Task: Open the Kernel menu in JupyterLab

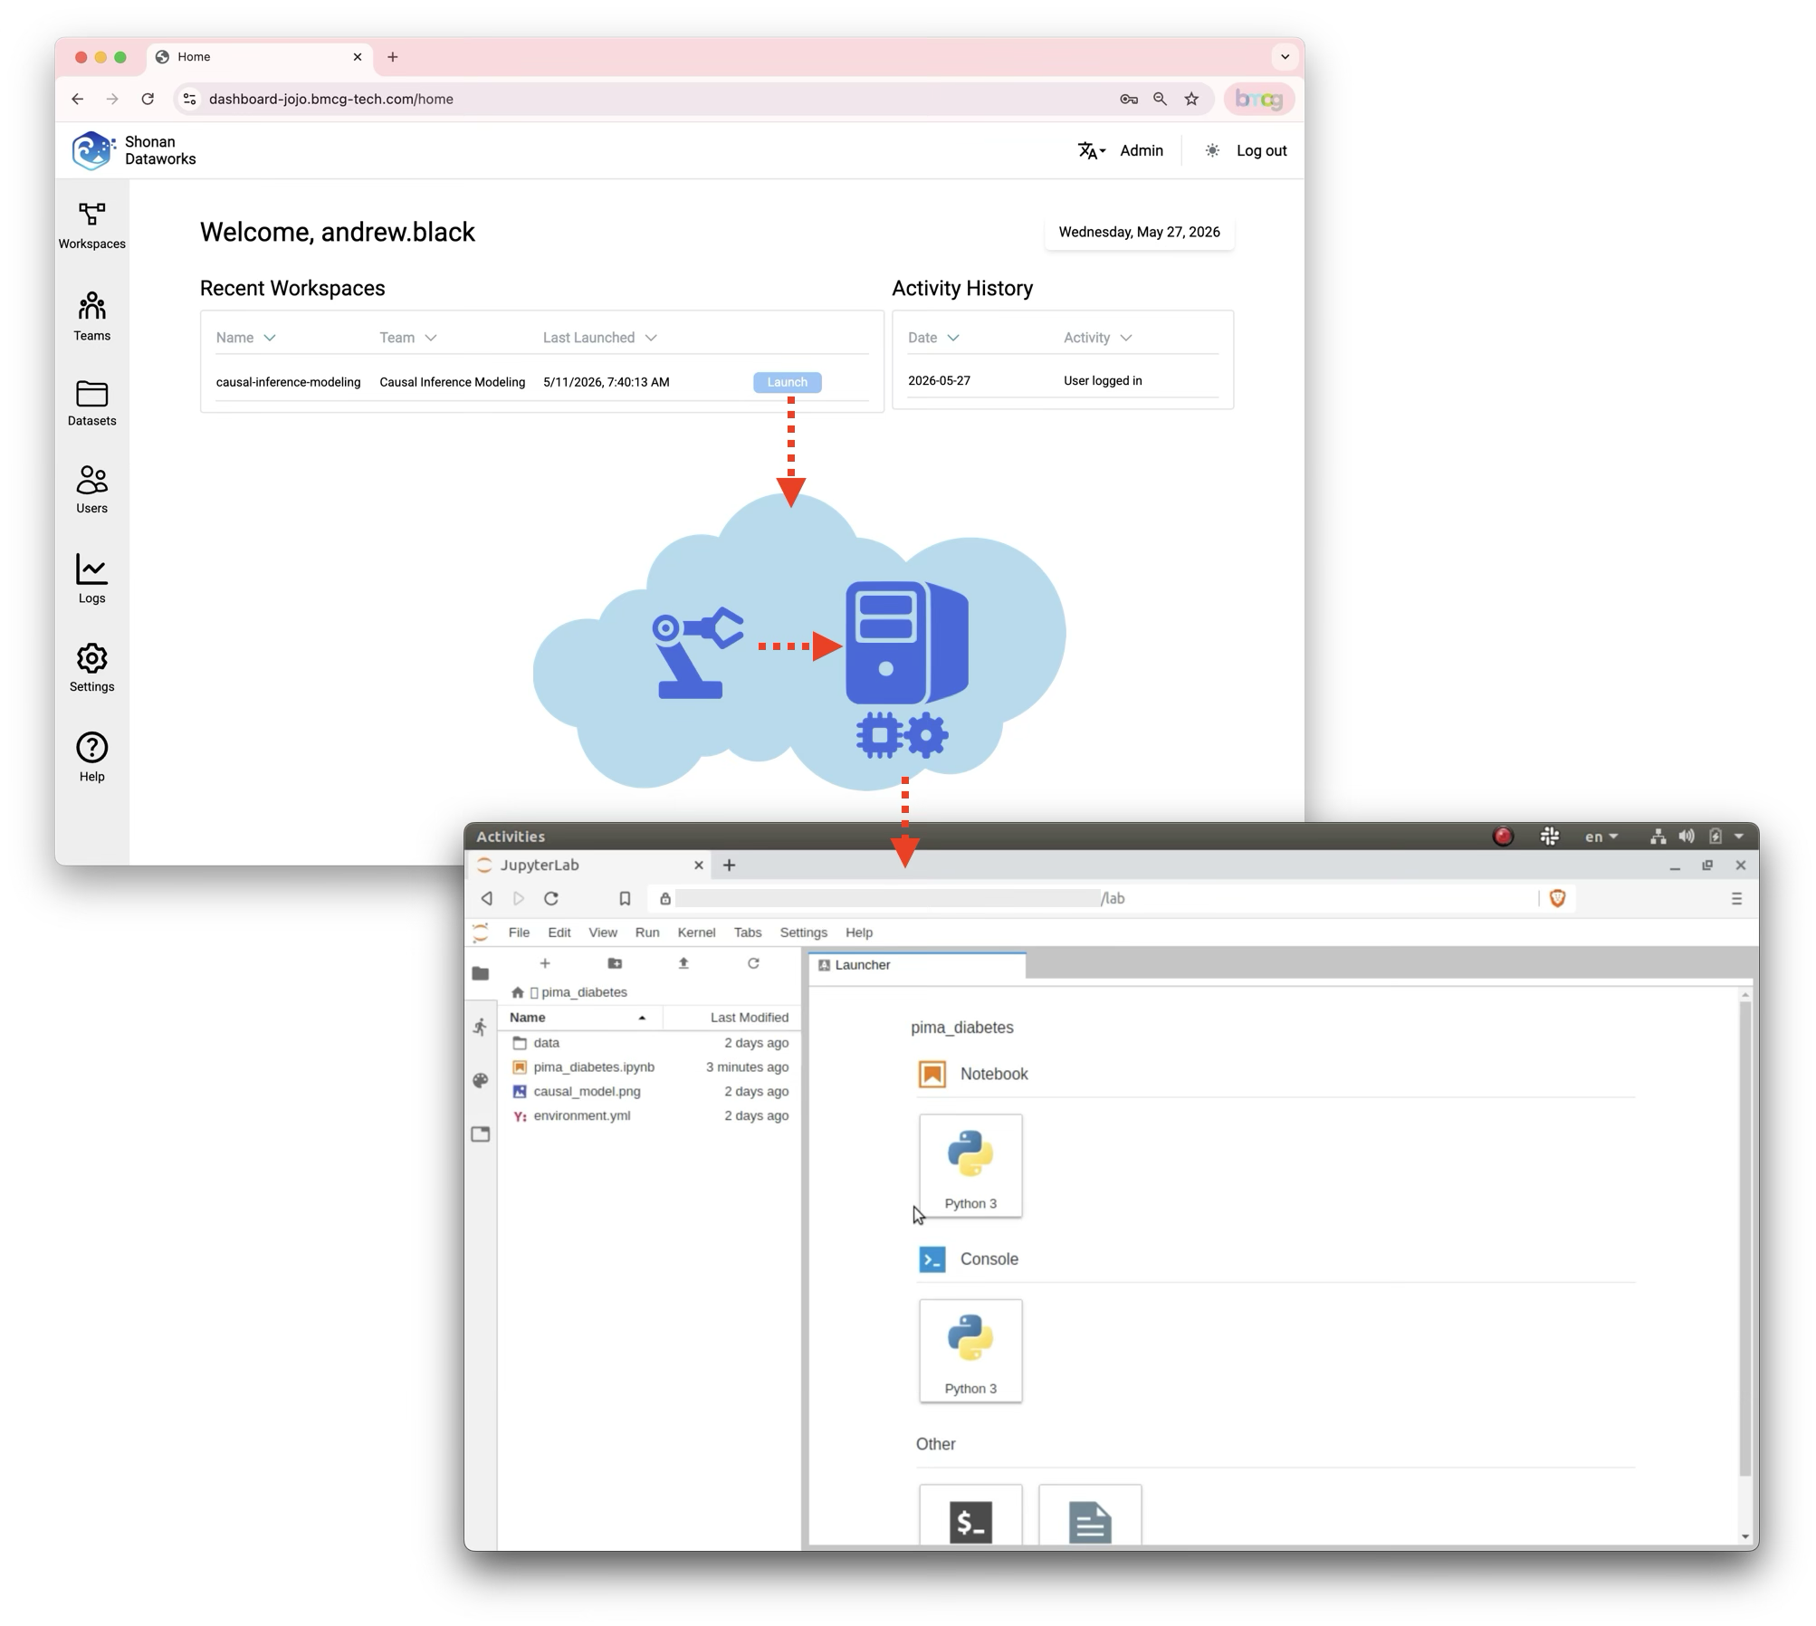Action: click(695, 932)
